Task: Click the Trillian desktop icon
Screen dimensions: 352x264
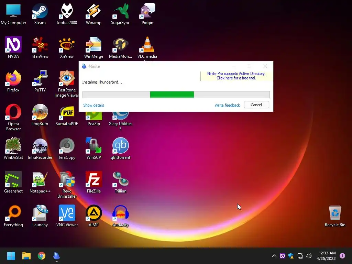Action: click(120, 182)
